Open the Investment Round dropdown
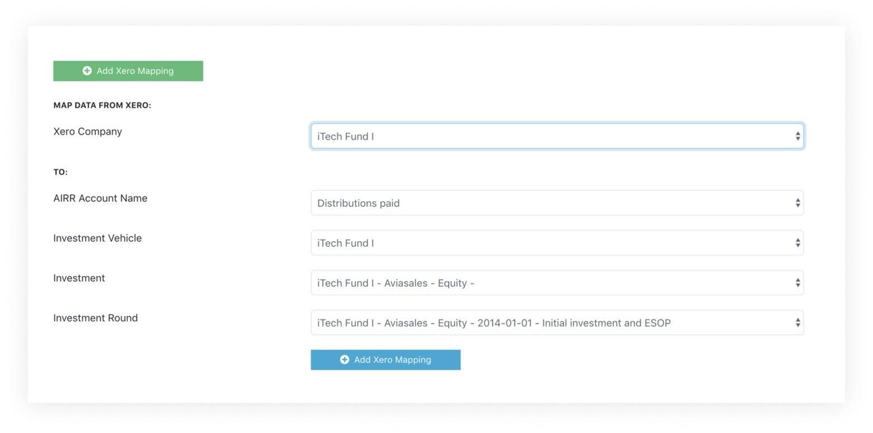Image resolution: width=873 pixels, height=433 pixels. [557, 323]
